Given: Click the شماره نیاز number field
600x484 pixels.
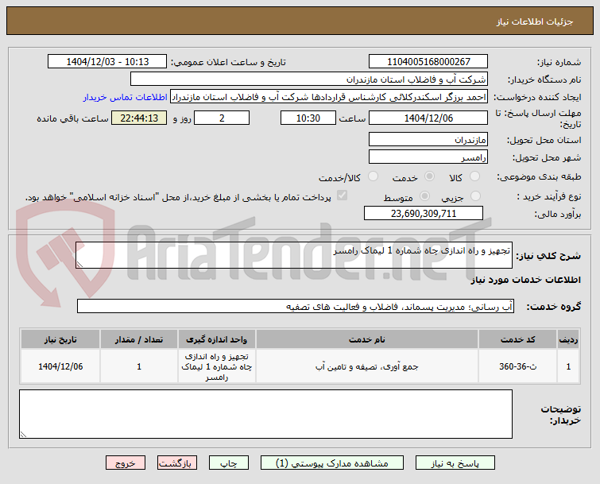Looking at the screenshot, I should tap(428, 62).
